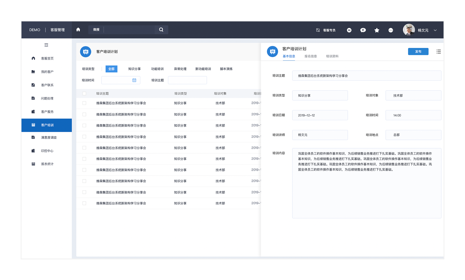Expand the 杨文元 user account dropdown
This screenshot has height=280, width=465.
[435, 30]
